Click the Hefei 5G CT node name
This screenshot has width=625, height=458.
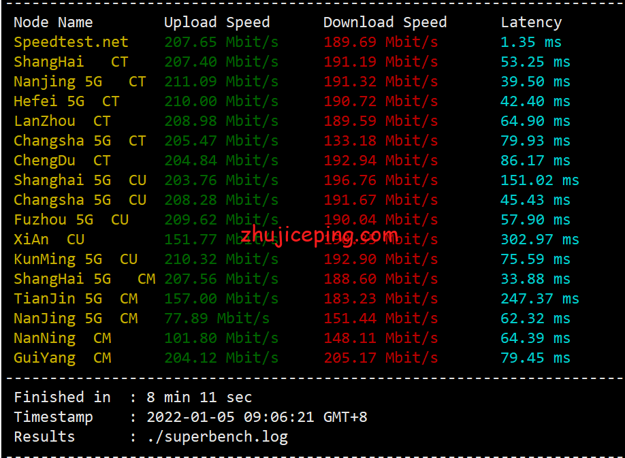[x=66, y=101]
